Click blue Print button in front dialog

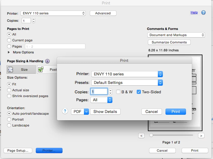click(x=176, y=111)
